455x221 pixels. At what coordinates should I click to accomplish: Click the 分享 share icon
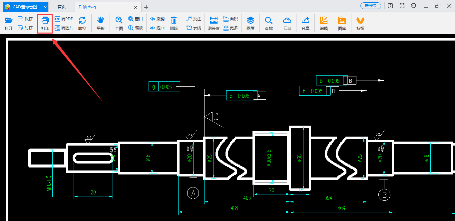pyautogui.click(x=305, y=24)
